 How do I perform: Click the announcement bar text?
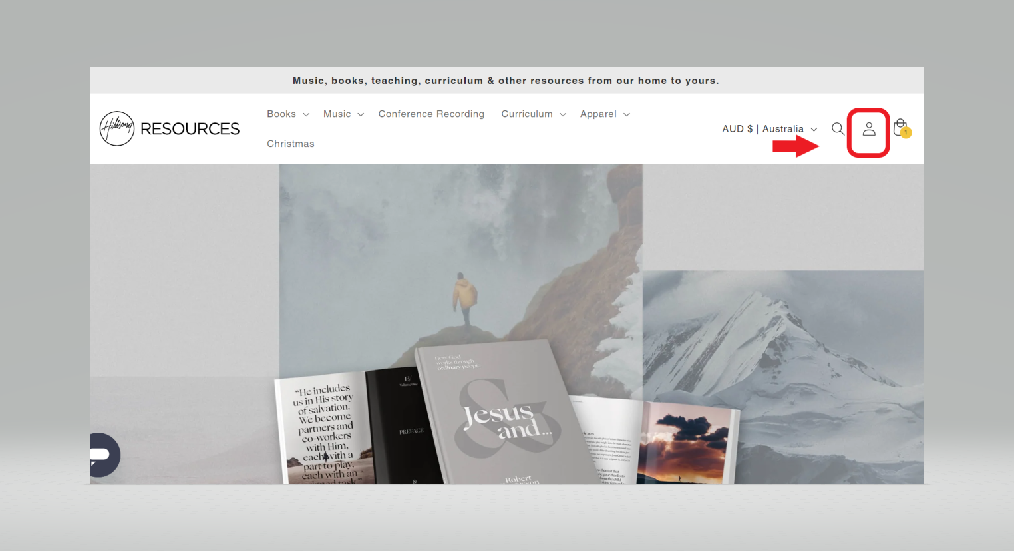pyautogui.click(x=506, y=81)
